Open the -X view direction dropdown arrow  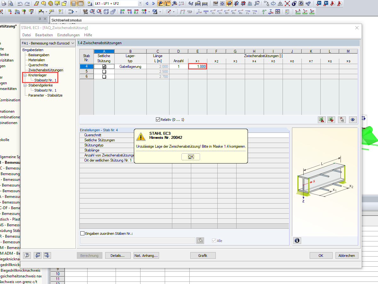click(x=149, y=12)
